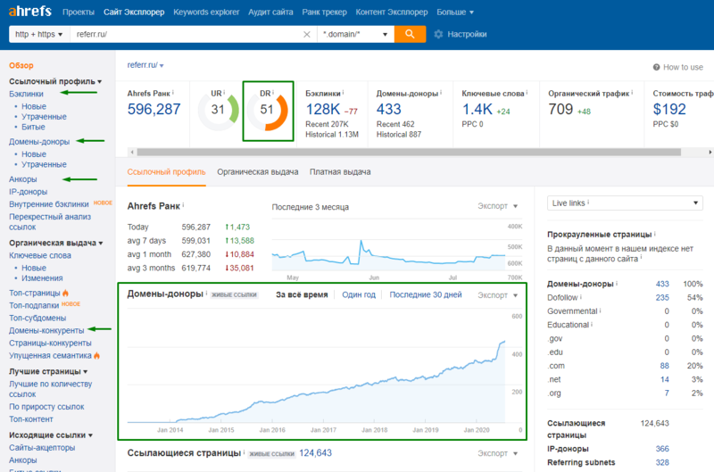Screen dimensions: 714x472
Task: Click the gear icon next to Настройки
Action: [438, 34]
